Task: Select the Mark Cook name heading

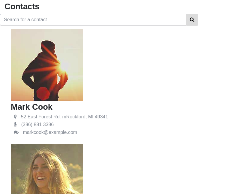Action: click(x=32, y=107)
